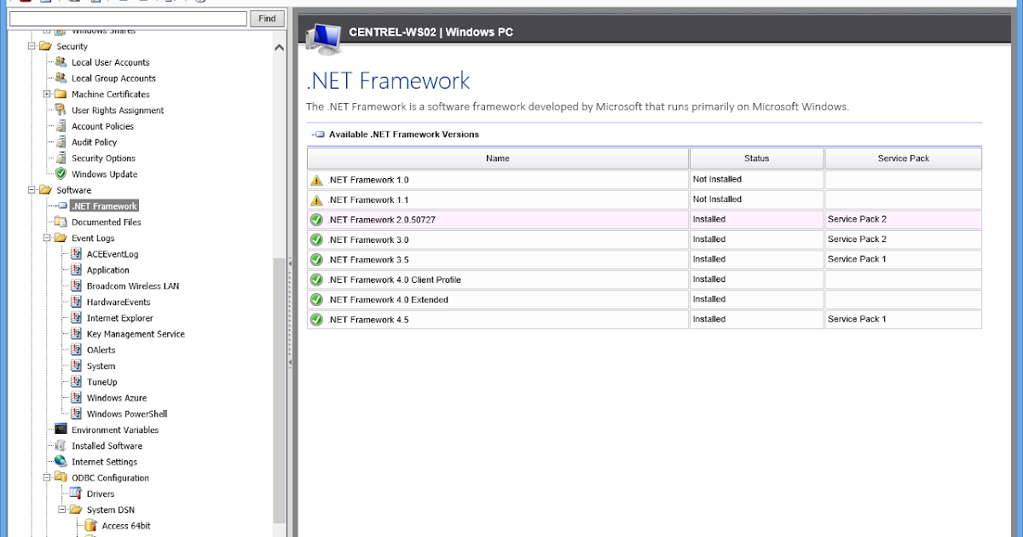This screenshot has height=537, width=1023.
Task: Click the Audit Policy icon
Action: point(61,141)
